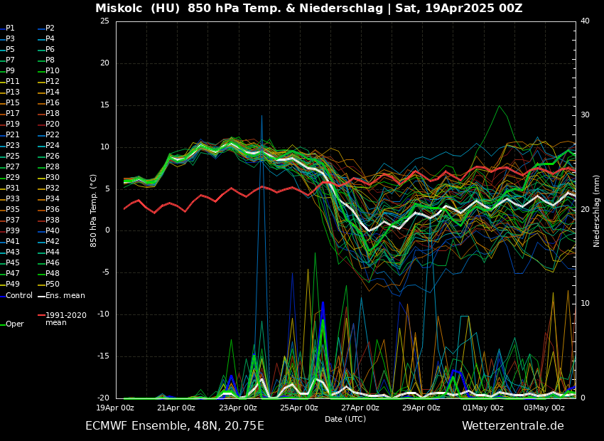Click the Niederschlag (mm) axis label
604x441 pixels.
coord(597,211)
